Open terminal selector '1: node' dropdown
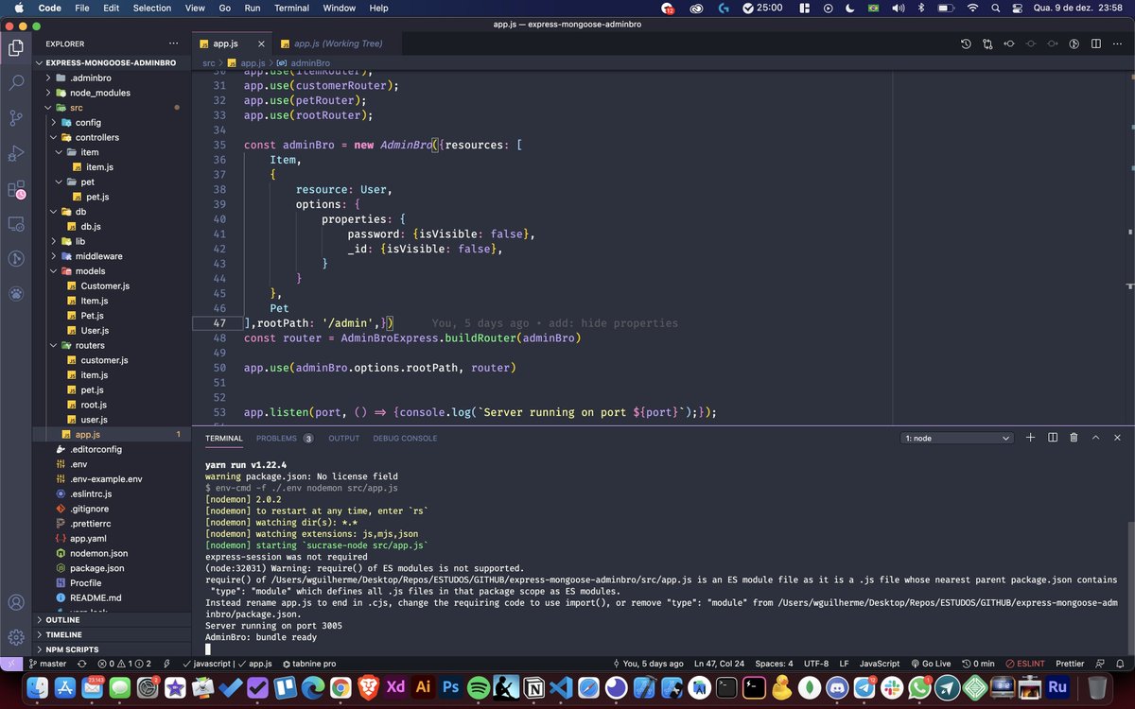This screenshot has width=1135, height=709. tap(957, 439)
